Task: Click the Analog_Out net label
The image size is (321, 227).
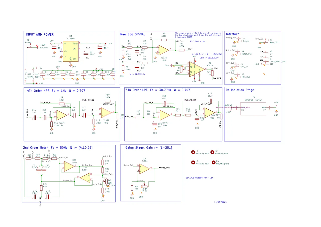Action: click(164, 168)
